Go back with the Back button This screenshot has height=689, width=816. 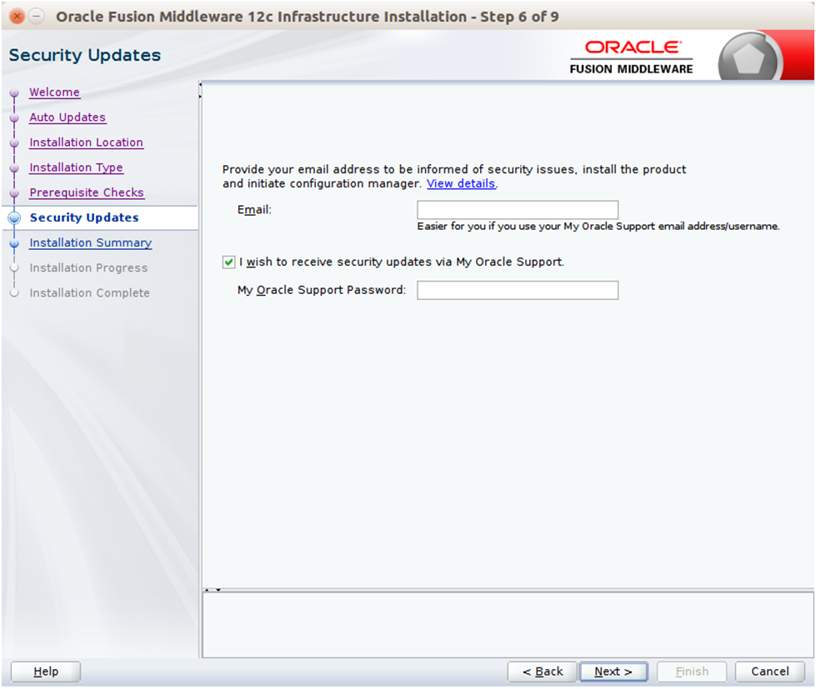tap(543, 672)
